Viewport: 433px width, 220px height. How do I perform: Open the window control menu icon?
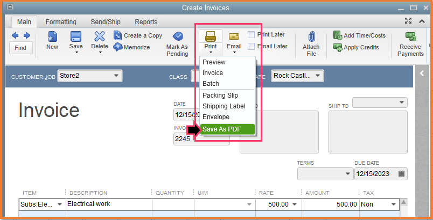click(10, 6)
